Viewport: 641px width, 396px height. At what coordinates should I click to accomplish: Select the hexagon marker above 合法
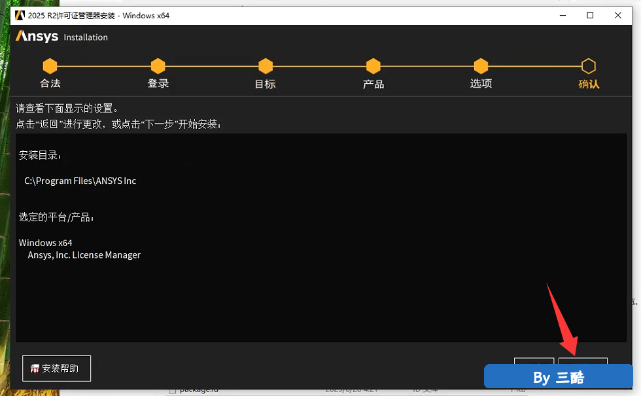click(x=50, y=66)
